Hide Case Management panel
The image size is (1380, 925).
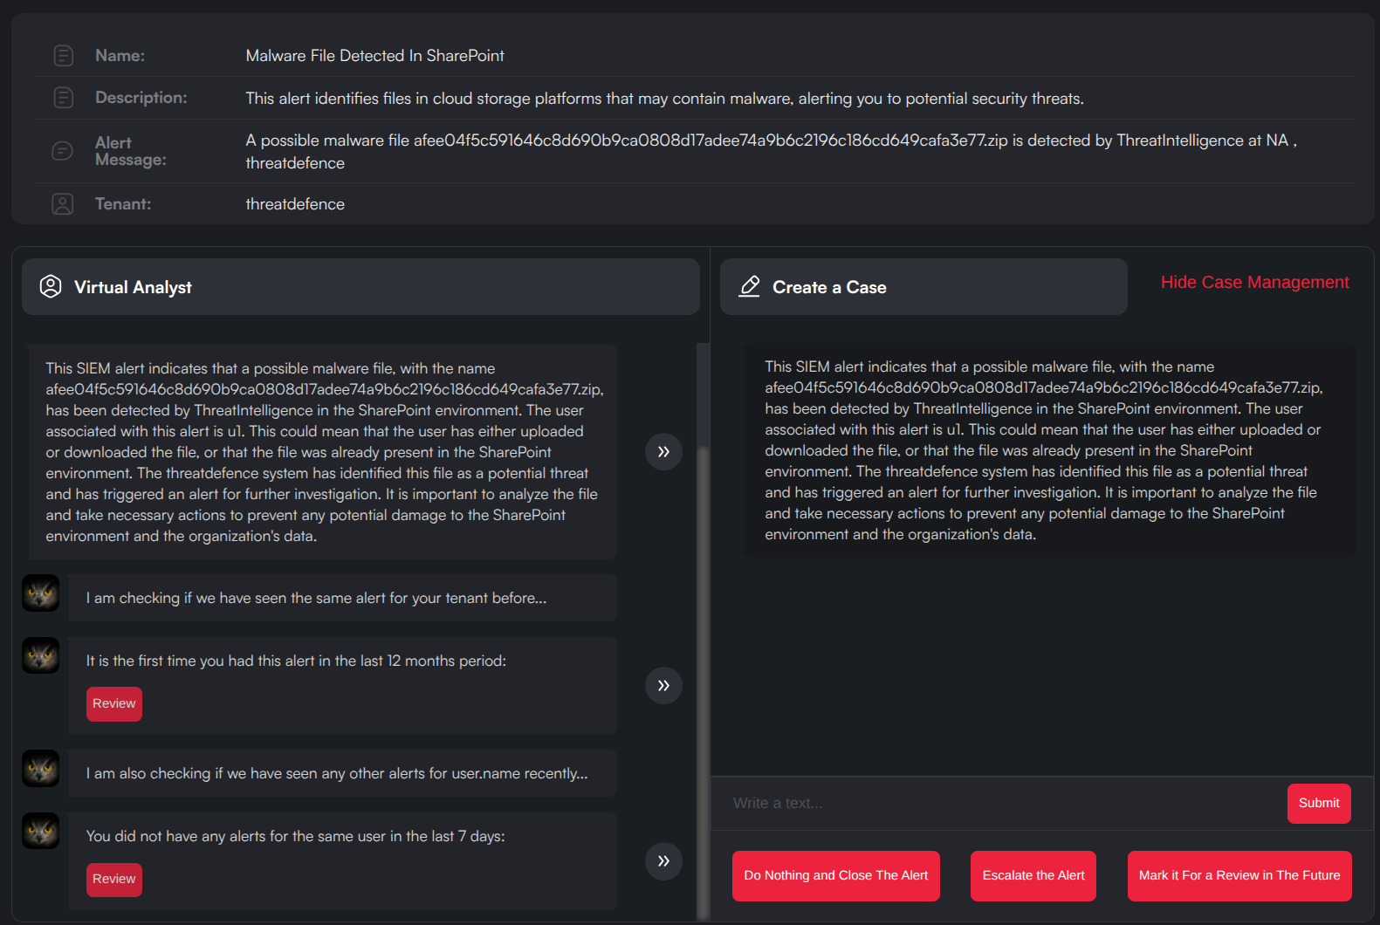[x=1254, y=283]
